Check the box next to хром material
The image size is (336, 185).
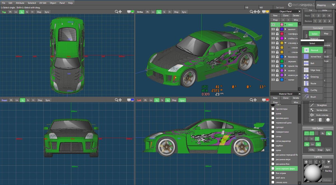(x=273, y=150)
